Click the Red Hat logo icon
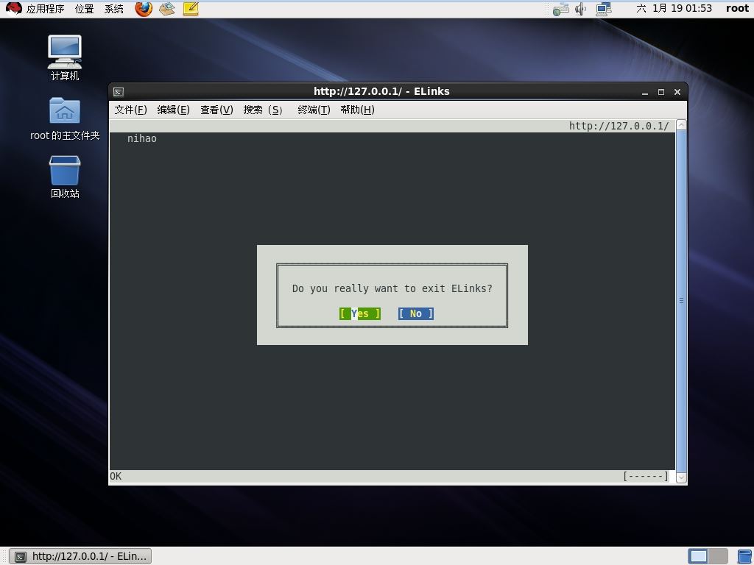The height and width of the screenshot is (565, 754). [13, 9]
